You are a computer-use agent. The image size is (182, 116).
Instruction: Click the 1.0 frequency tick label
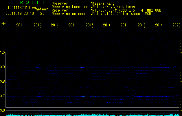(x=3, y=52)
